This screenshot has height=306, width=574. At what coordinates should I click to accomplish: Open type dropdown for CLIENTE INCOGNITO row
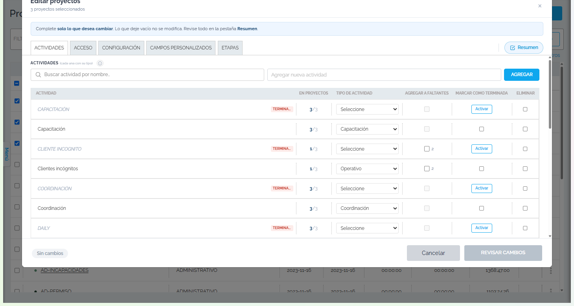point(367,149)
